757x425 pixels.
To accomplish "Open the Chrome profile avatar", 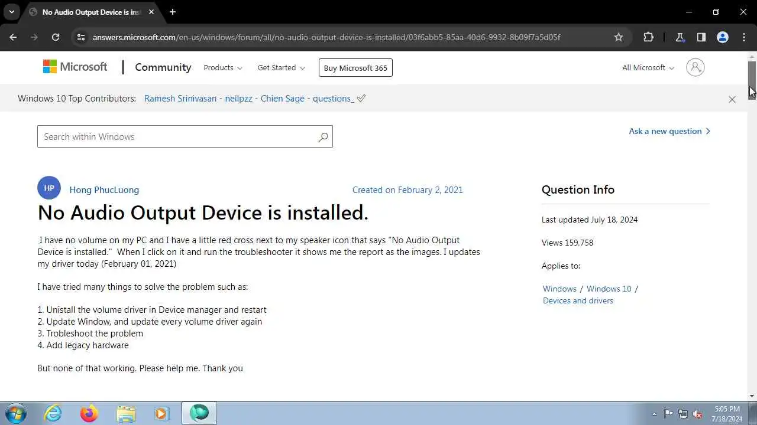I will click(x=722, y=37).
